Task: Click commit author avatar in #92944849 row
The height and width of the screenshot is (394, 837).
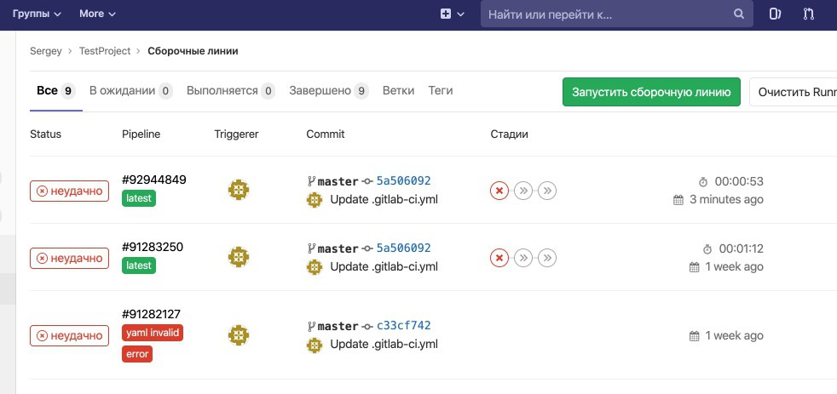Action: [x=315, y=200]
